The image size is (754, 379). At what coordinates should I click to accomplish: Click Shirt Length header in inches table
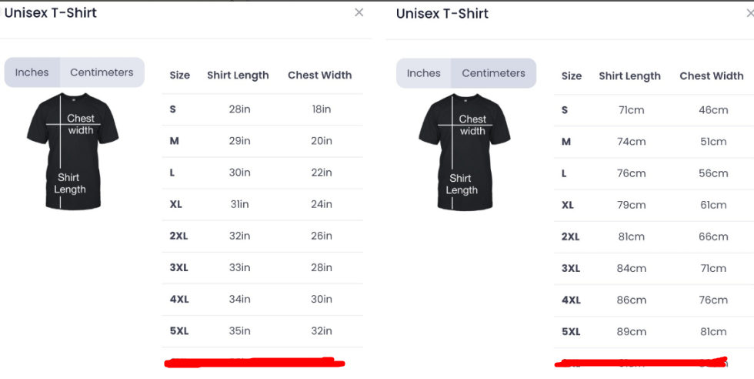pyautogui.click(x=238, y=75)
